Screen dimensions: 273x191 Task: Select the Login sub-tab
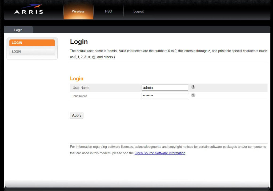coord(18,30)
